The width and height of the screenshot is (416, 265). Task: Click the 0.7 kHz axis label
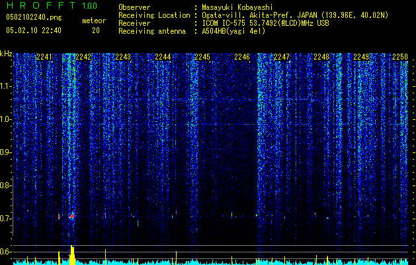coord(5,219)
